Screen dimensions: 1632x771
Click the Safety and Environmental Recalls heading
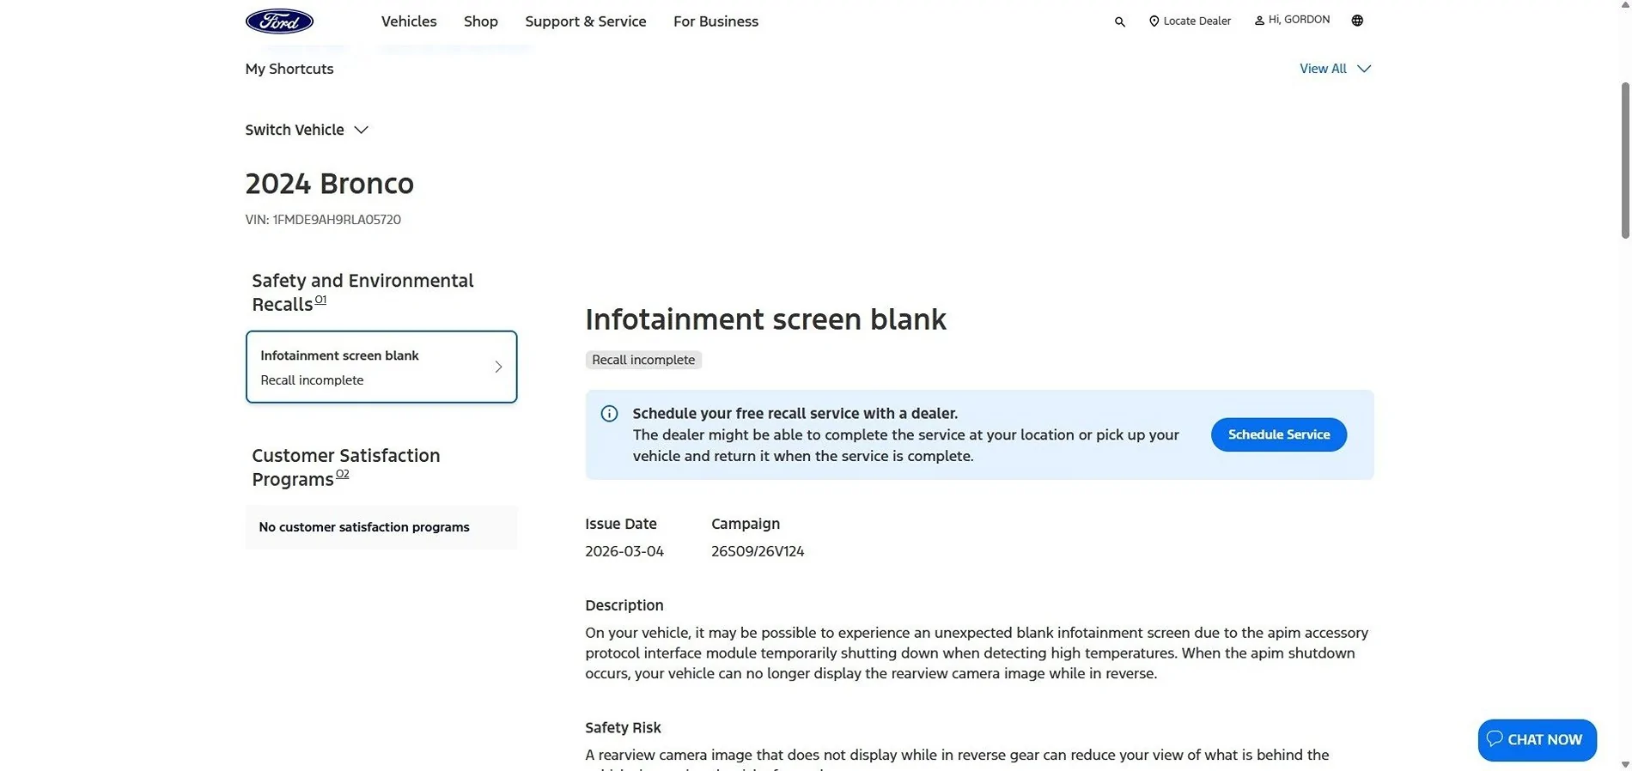coord(362,293)
